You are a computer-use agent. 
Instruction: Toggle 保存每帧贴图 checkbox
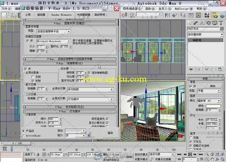(89, 73)
